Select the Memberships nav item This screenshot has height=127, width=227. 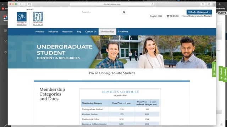107,32
